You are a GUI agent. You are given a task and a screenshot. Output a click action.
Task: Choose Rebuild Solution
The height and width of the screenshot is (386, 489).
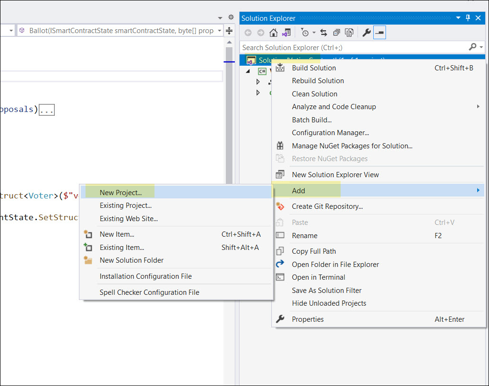coord(378,81)
